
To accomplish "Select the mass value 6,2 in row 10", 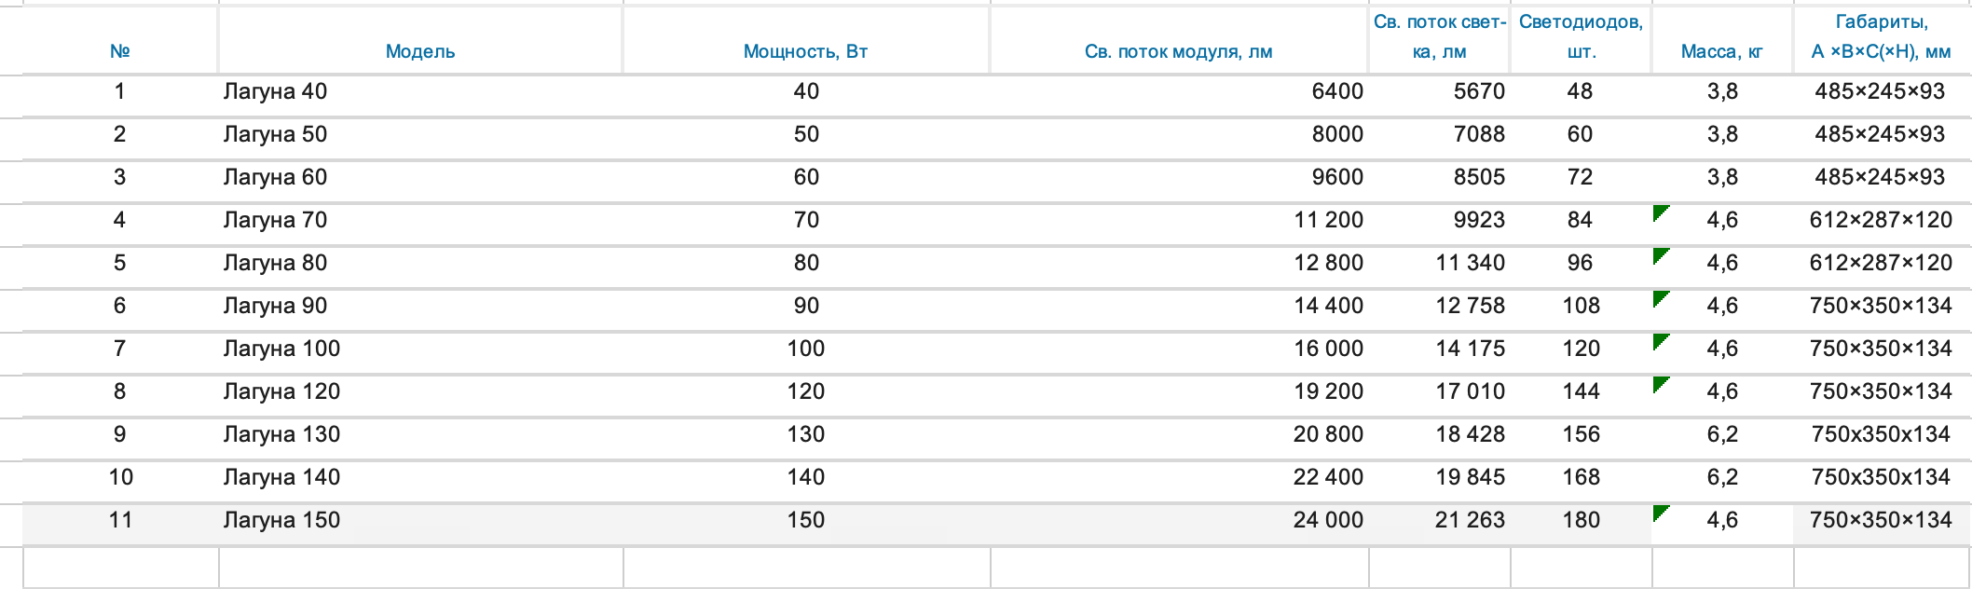I will point(1722,477).
